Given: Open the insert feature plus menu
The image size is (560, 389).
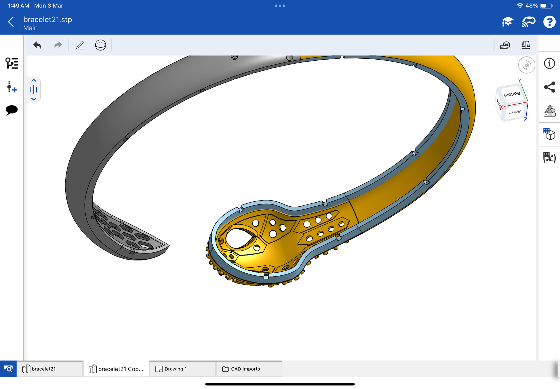Looking at the screenshot, I should (x=12, y=87).
